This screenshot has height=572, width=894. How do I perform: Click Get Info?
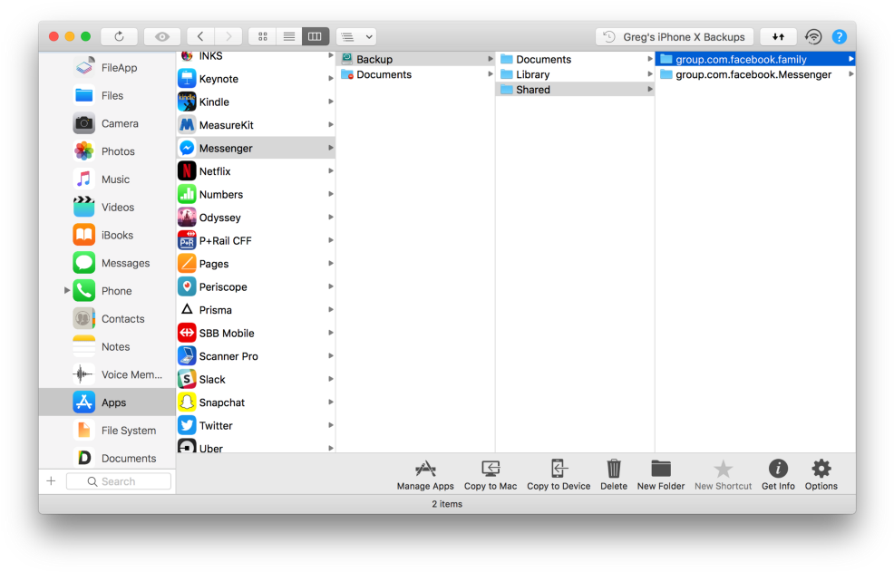[x=778, y=475]
